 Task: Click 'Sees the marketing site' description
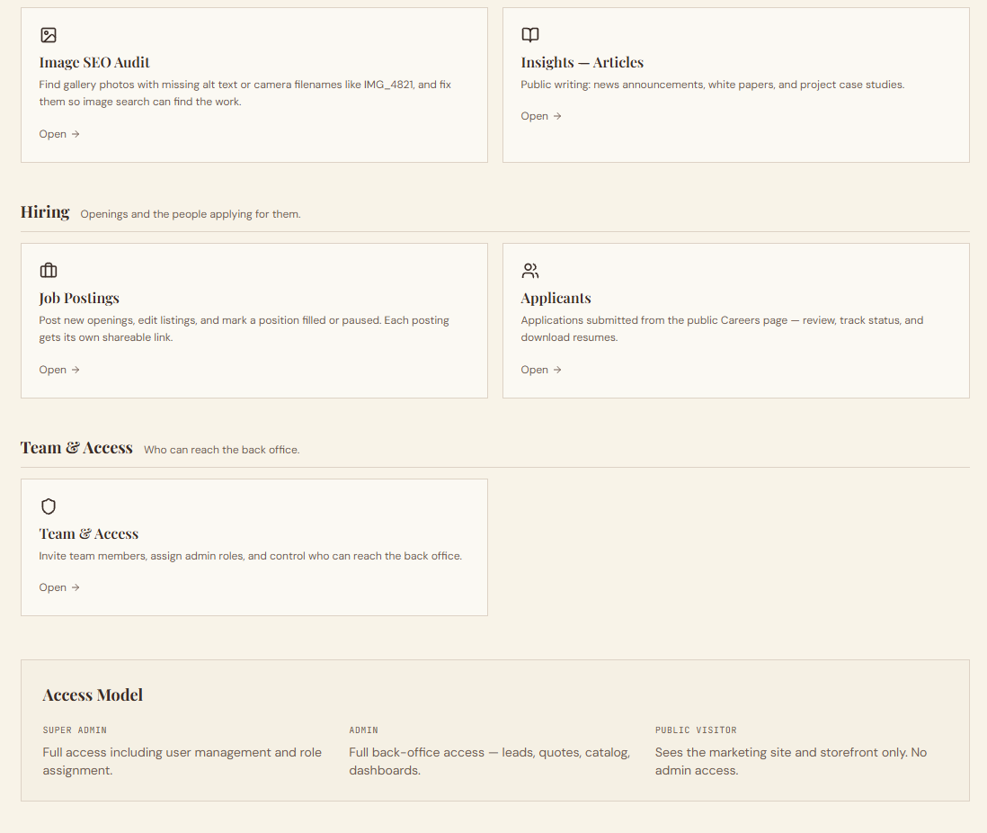pyautogui.click(x=791, y=761)
